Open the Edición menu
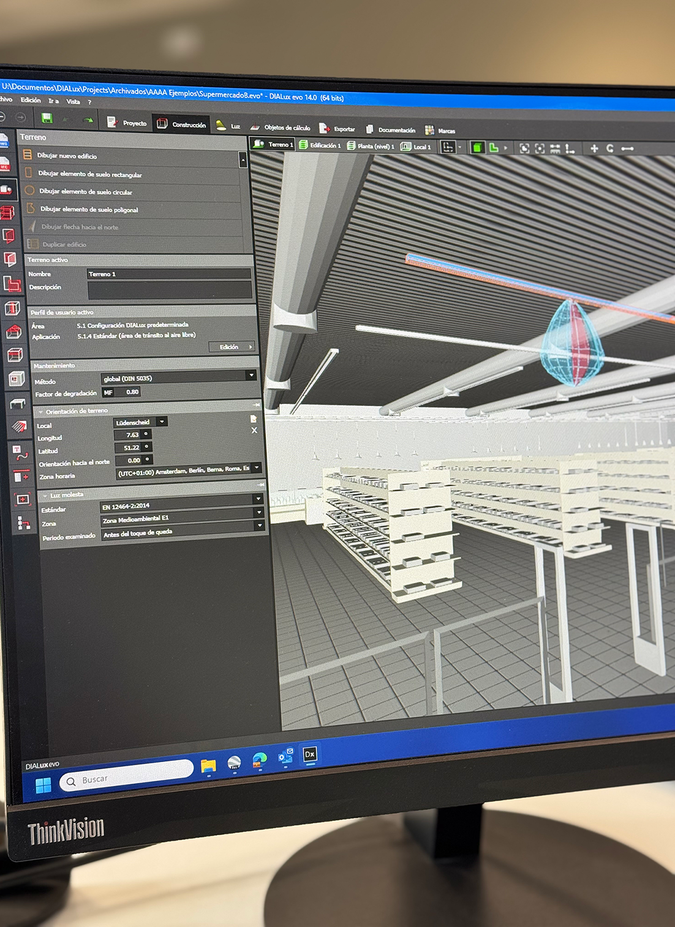Viewport: 675px width, 927px height. [31, 100]
